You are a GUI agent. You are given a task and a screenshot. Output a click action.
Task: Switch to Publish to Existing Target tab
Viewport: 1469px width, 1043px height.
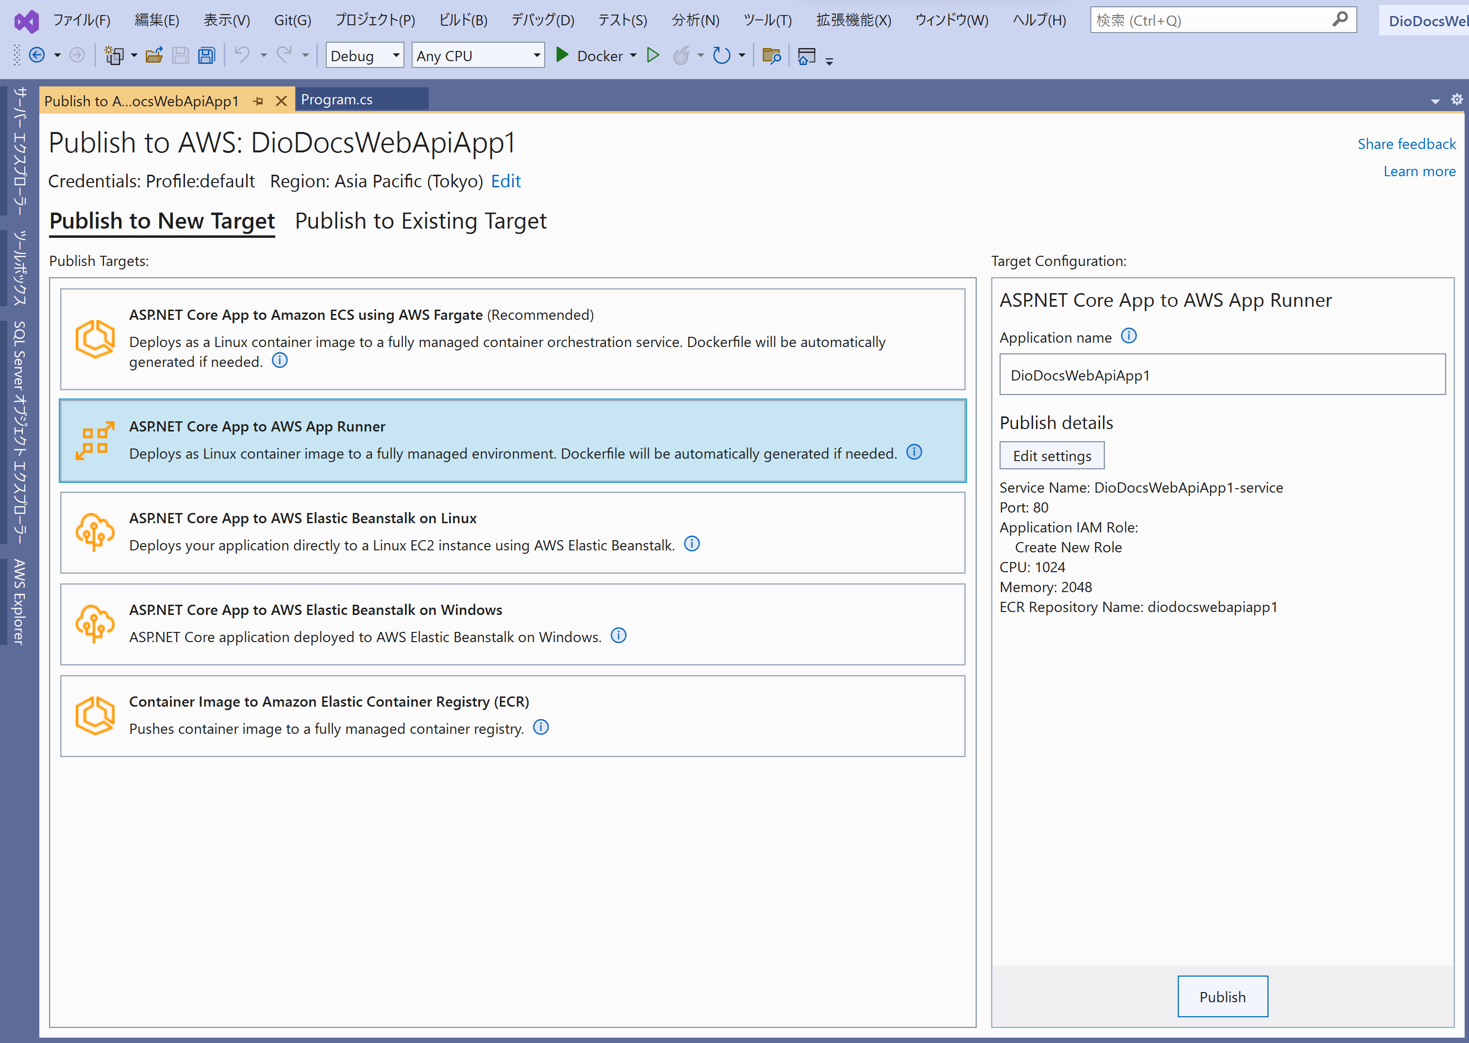421,221
